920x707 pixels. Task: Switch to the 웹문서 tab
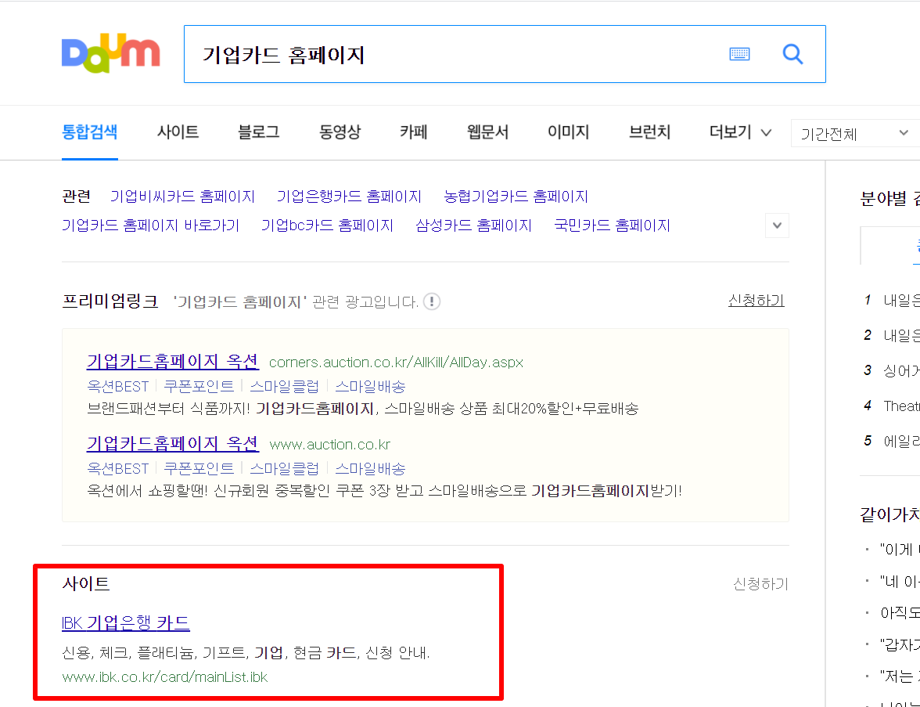(487, 132)
